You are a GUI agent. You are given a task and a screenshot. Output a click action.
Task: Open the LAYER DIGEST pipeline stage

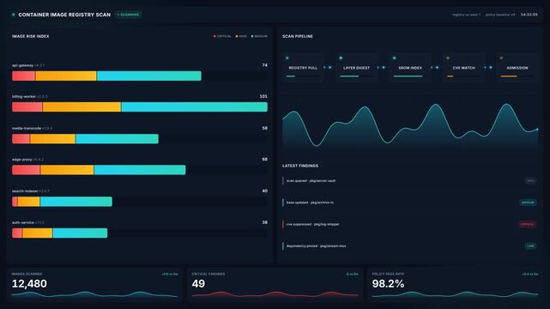(x=356, y=67)
